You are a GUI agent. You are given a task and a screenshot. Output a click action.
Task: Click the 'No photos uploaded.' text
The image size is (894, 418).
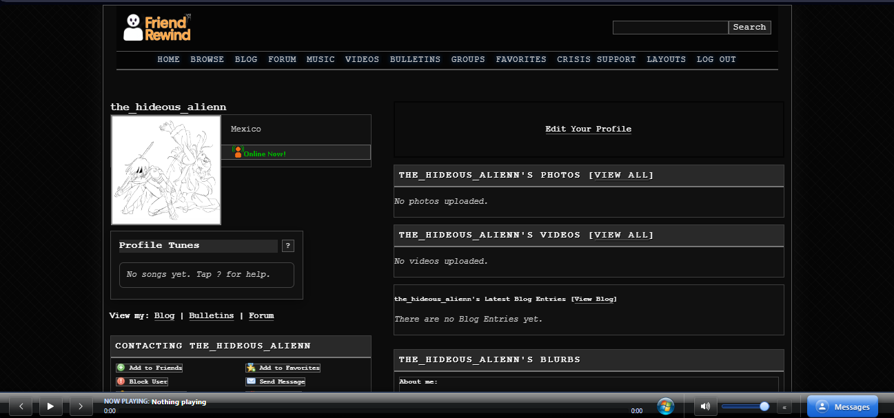tap(441, 201)
